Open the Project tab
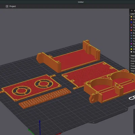The height and width of the screenshot is (135, 135). point(12,6)
